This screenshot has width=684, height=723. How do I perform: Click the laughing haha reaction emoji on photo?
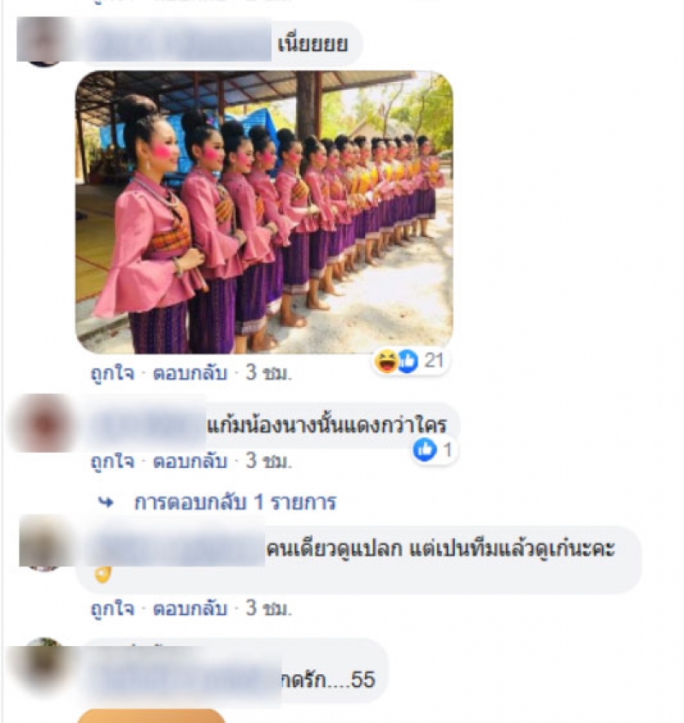386,361
